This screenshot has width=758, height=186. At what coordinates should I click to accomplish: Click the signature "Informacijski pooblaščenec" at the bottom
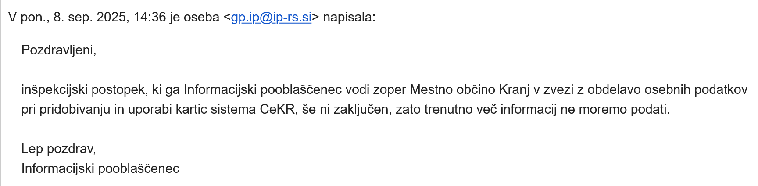100,168
